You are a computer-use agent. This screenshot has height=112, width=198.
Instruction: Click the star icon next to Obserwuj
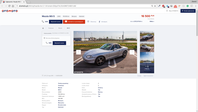(88, 21)
